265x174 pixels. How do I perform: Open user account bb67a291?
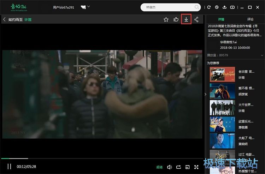pyautogui.click(x=63, y=7)
